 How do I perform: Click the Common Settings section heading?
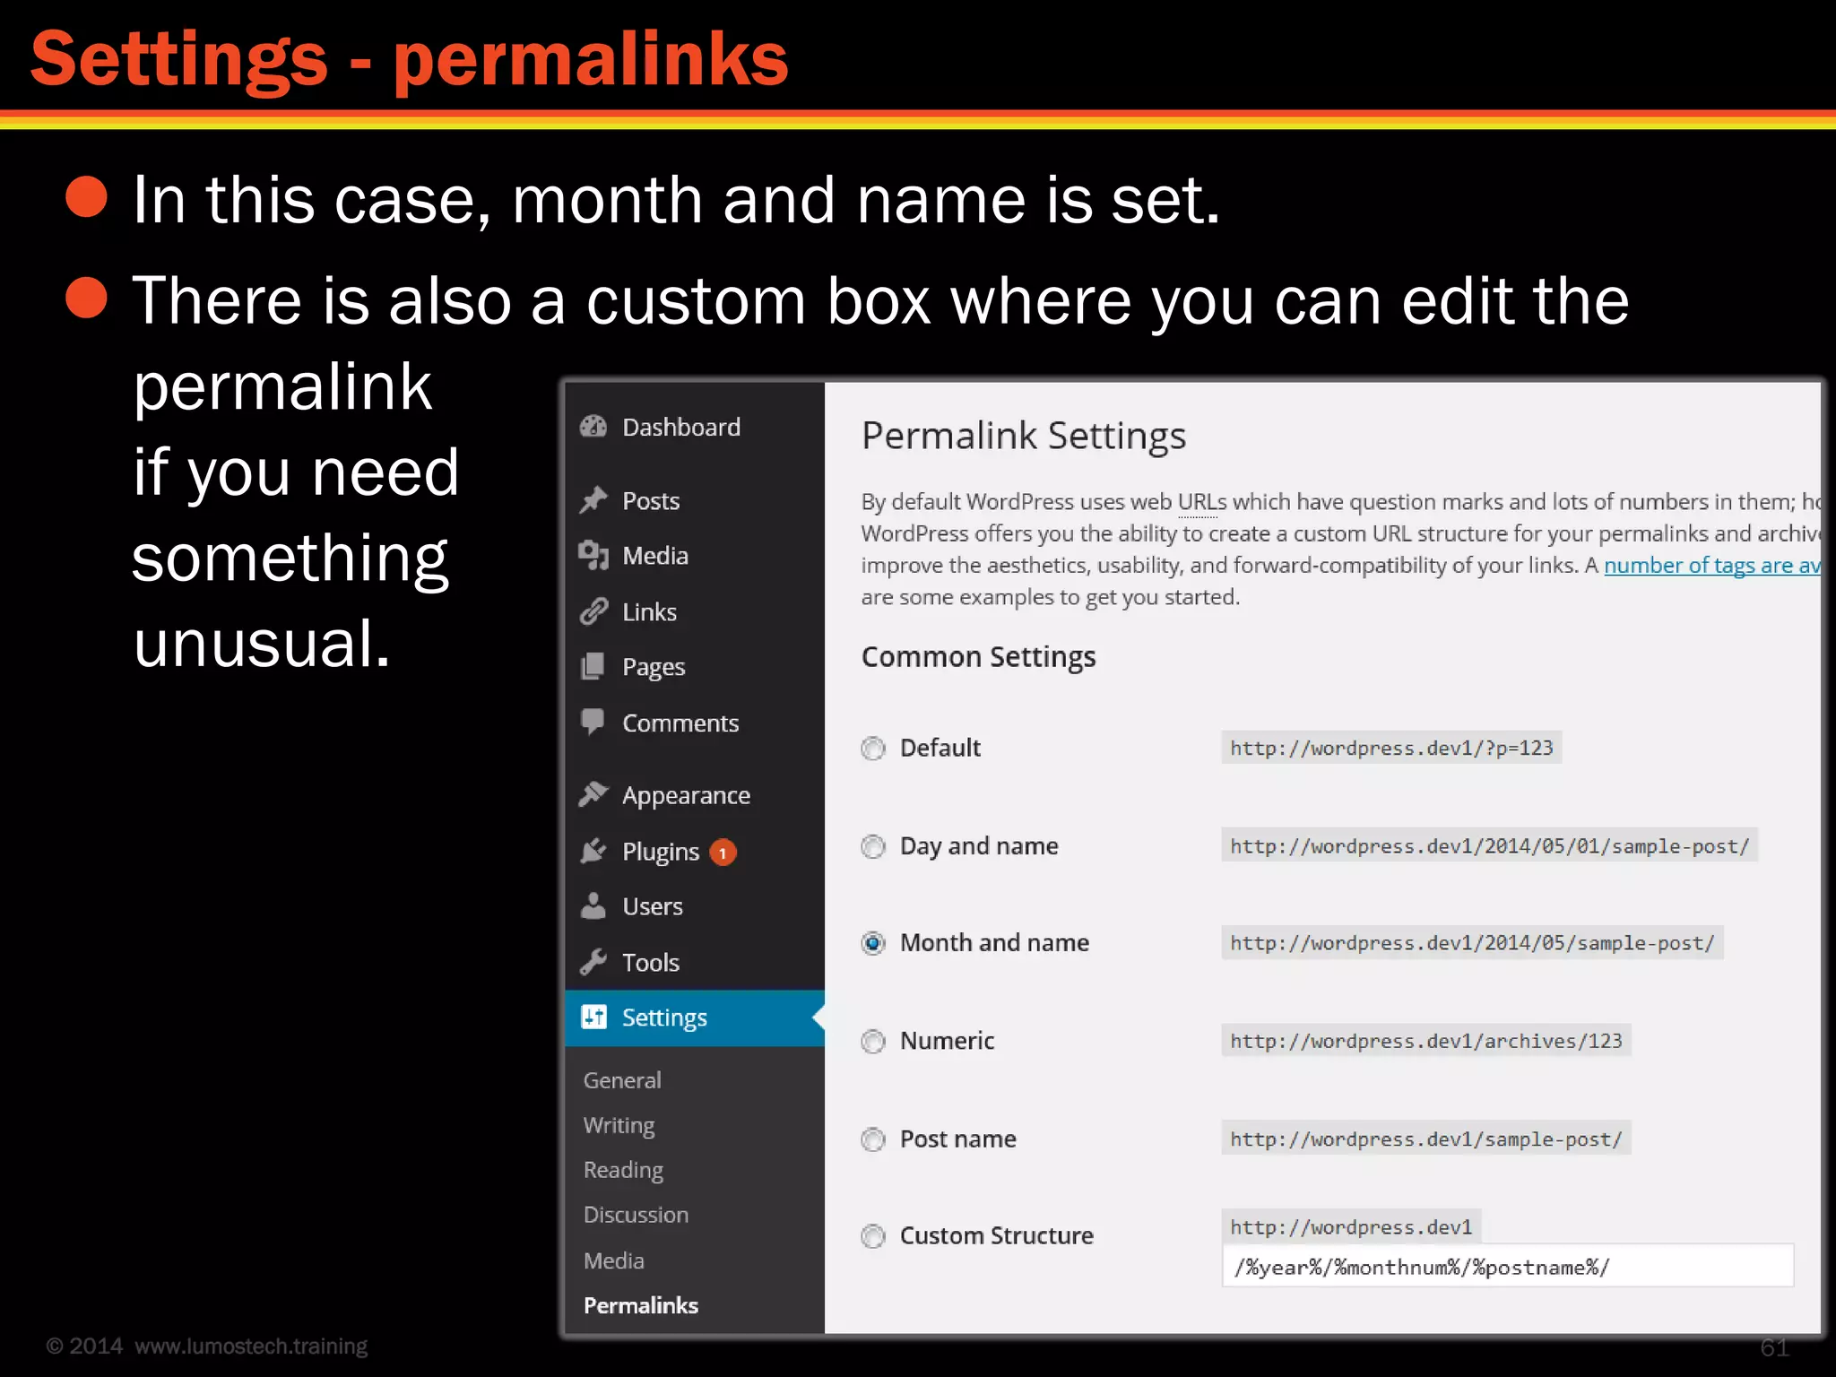pyautogui.click(x=978, y=657)
